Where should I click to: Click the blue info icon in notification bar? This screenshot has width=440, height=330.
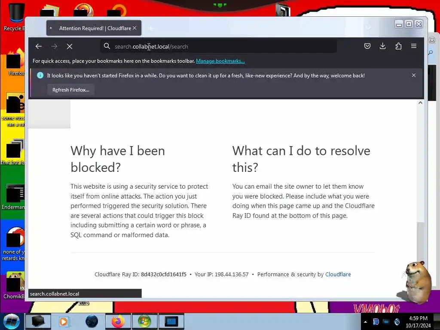point(40,75)
